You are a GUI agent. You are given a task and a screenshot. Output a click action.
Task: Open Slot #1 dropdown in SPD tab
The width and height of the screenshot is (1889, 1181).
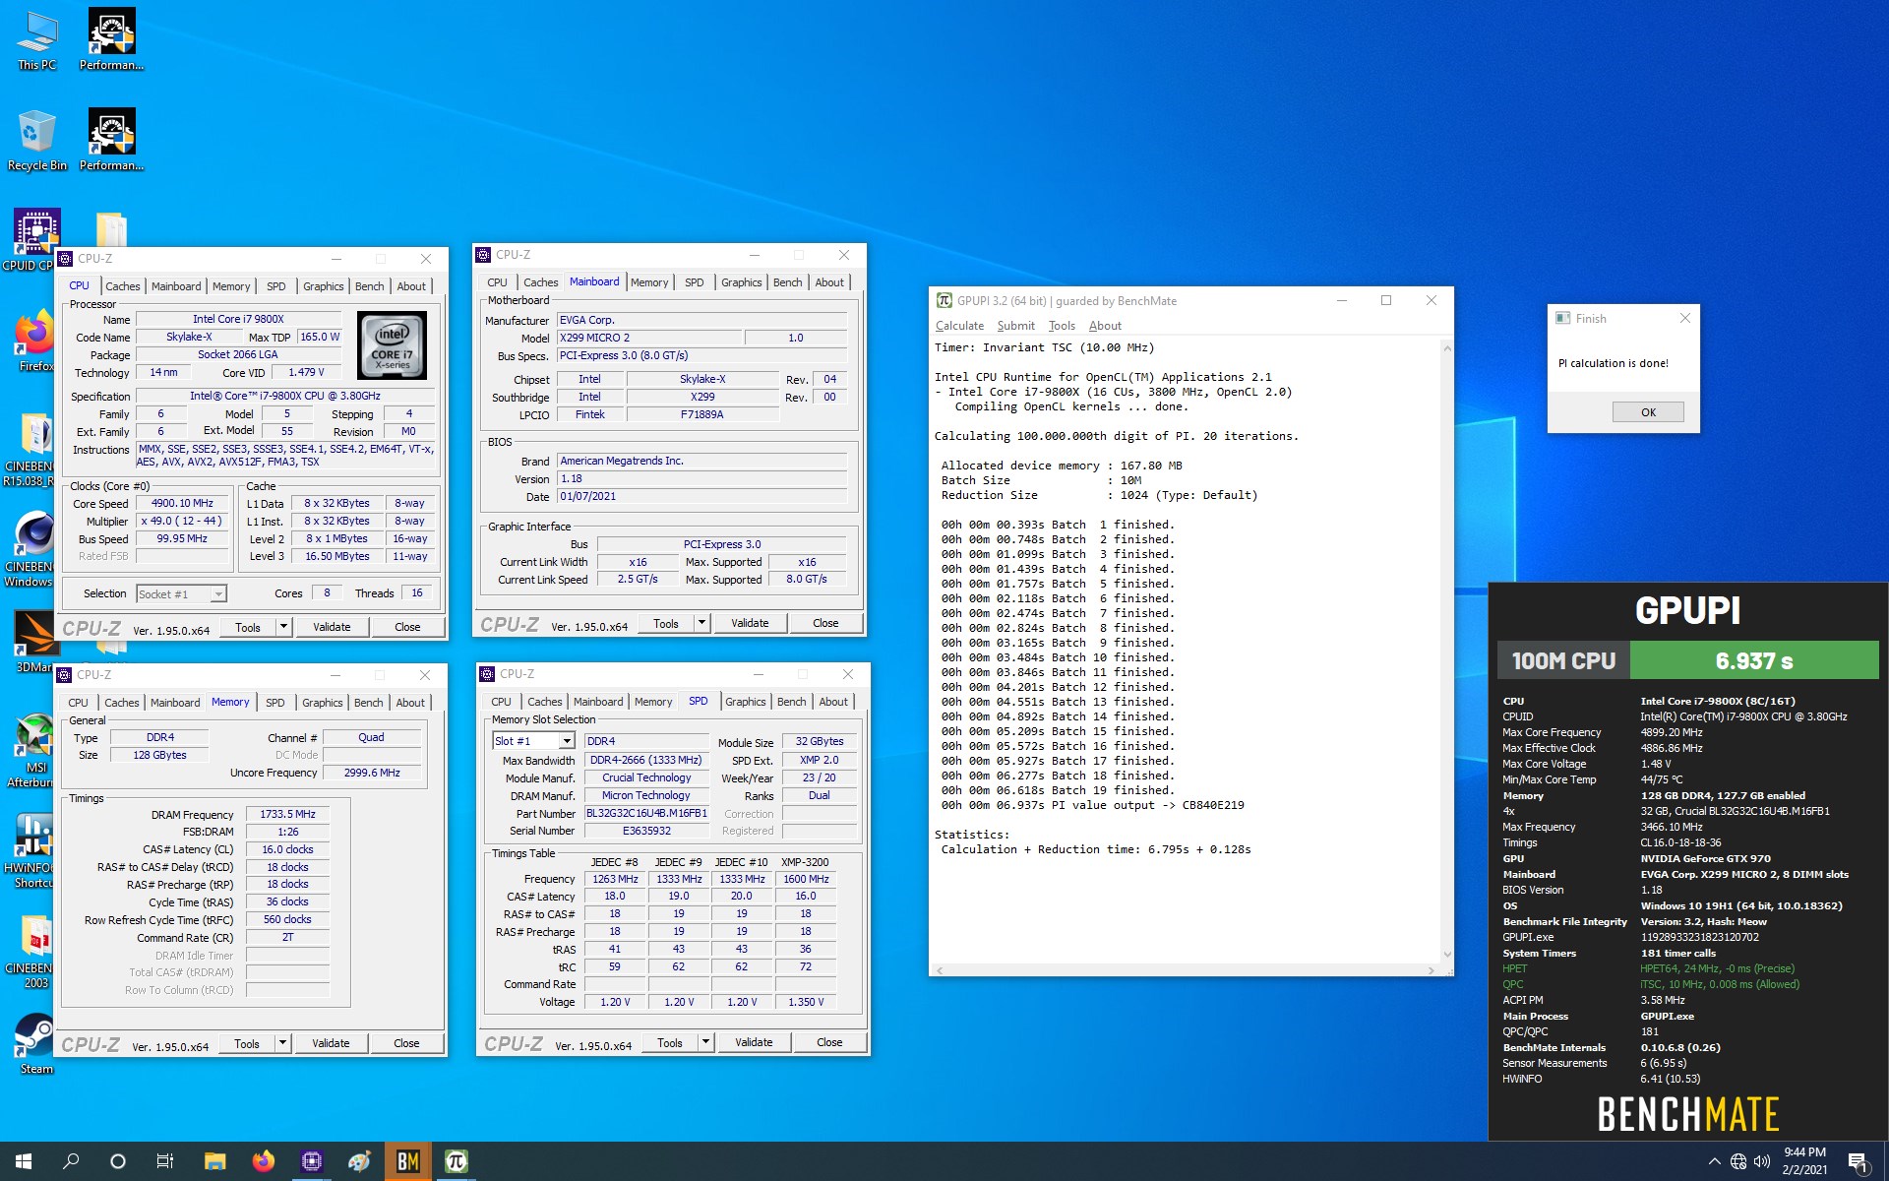(x=533, y=741)
